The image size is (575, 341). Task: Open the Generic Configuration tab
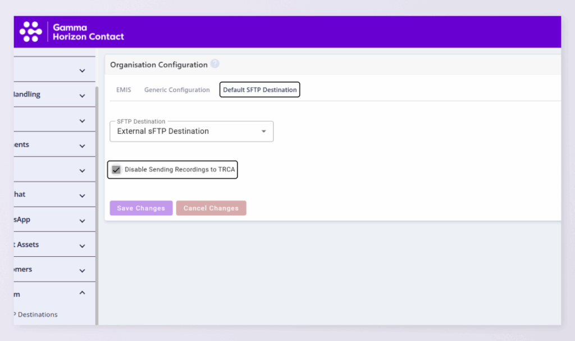[177, 90]
